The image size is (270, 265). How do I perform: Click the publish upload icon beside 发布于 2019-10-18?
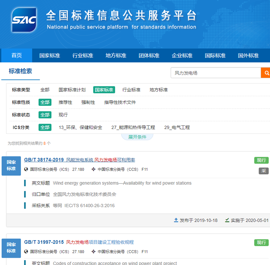[176, 220]
